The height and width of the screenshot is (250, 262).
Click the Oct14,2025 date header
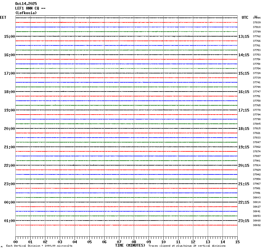[26, 4]
